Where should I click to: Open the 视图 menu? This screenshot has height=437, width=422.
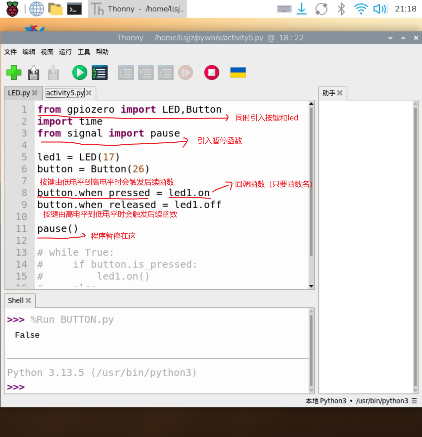[x=47, y=52]
